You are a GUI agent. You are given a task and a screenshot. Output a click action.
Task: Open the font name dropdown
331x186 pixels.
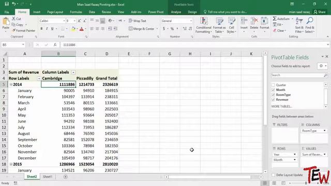[64, 21]
